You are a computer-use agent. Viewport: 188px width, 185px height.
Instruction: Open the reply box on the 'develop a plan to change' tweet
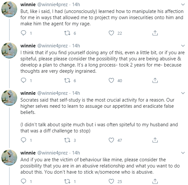click(x=23, y=80)
